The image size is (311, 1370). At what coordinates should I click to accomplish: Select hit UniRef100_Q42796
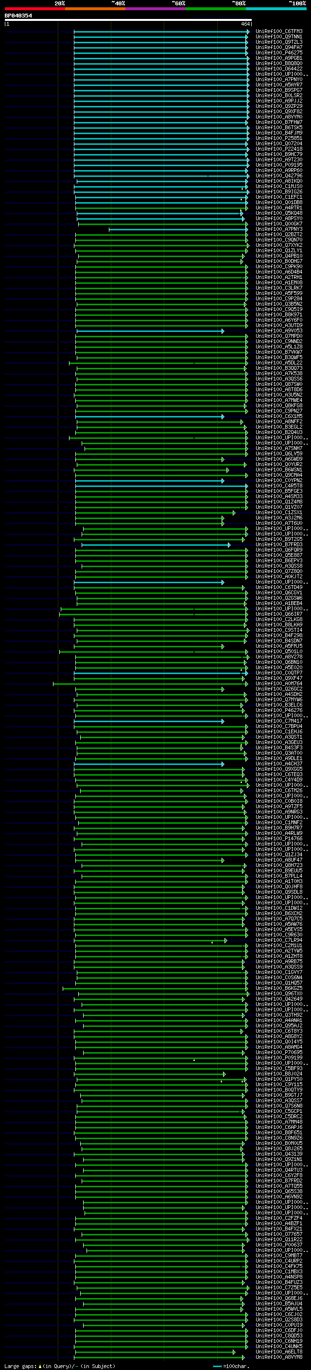tap(278, 175)
